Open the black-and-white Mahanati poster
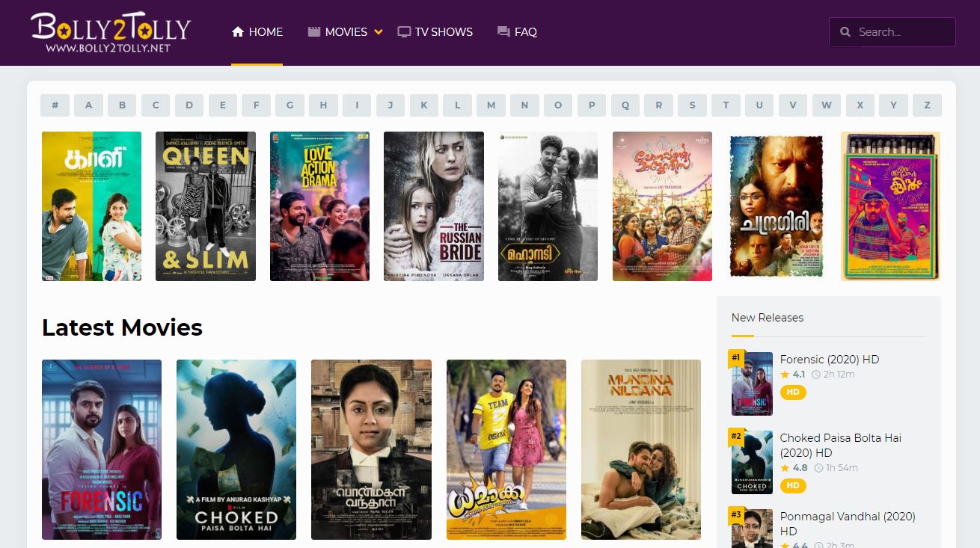Image resolution: width=980 pixels, height=548 pixels. click(x=548, y=206)
